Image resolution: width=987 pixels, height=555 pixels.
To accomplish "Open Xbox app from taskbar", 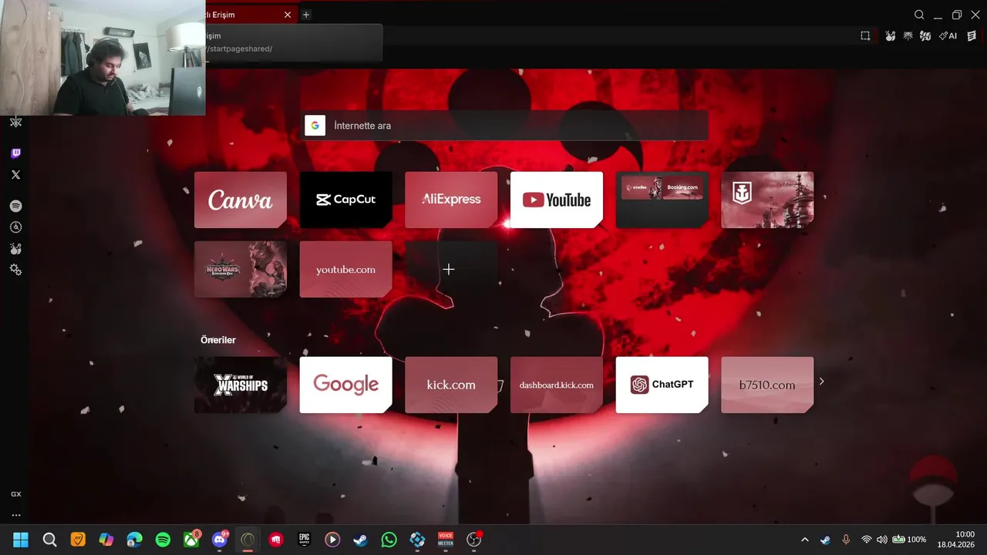I will [191, 540].
